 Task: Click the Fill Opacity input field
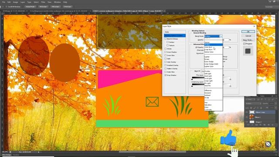click(226, 48)
